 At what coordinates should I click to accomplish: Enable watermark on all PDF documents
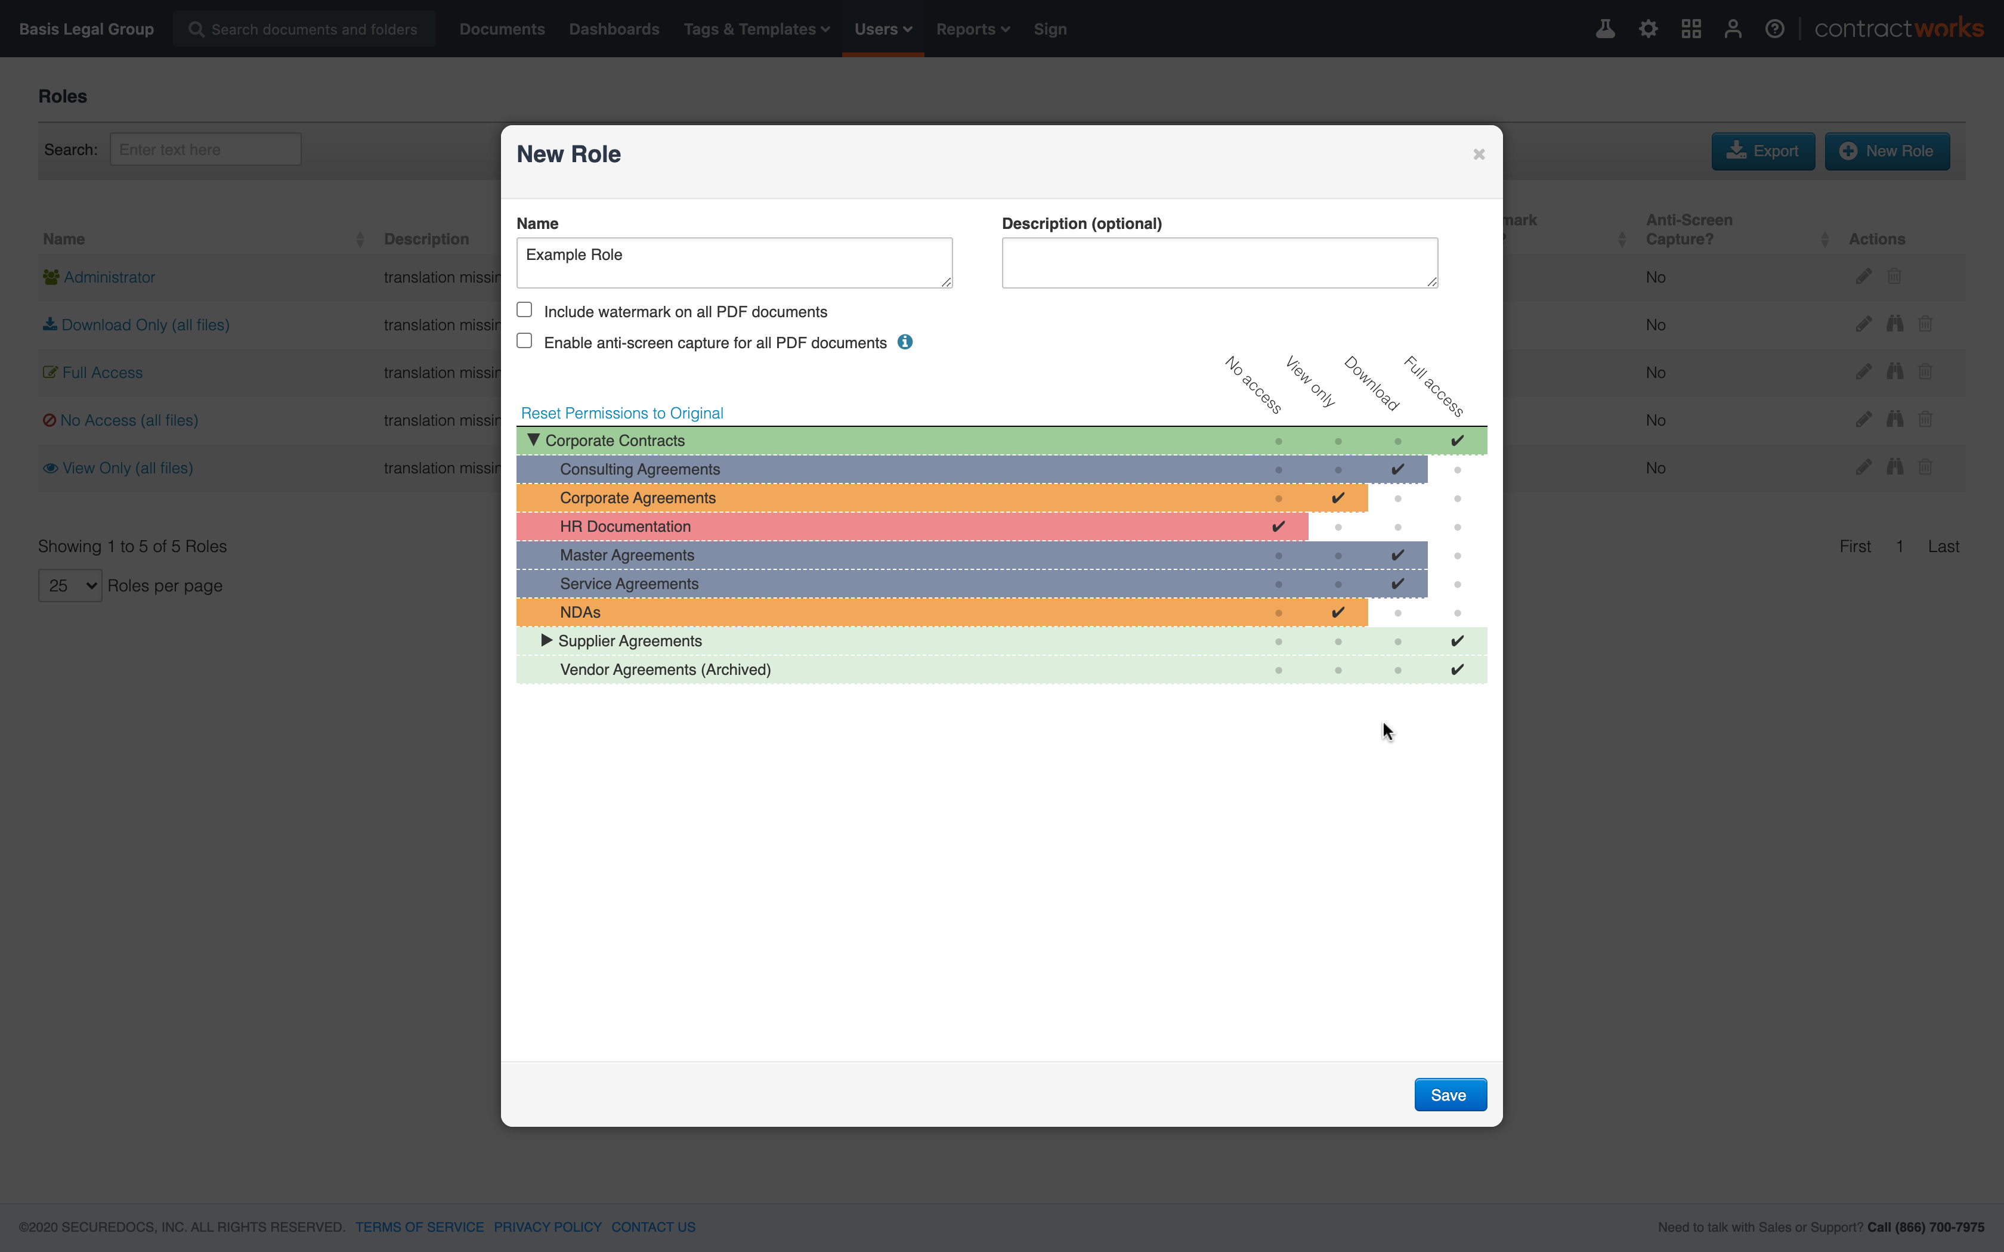(x=524, y=308)
